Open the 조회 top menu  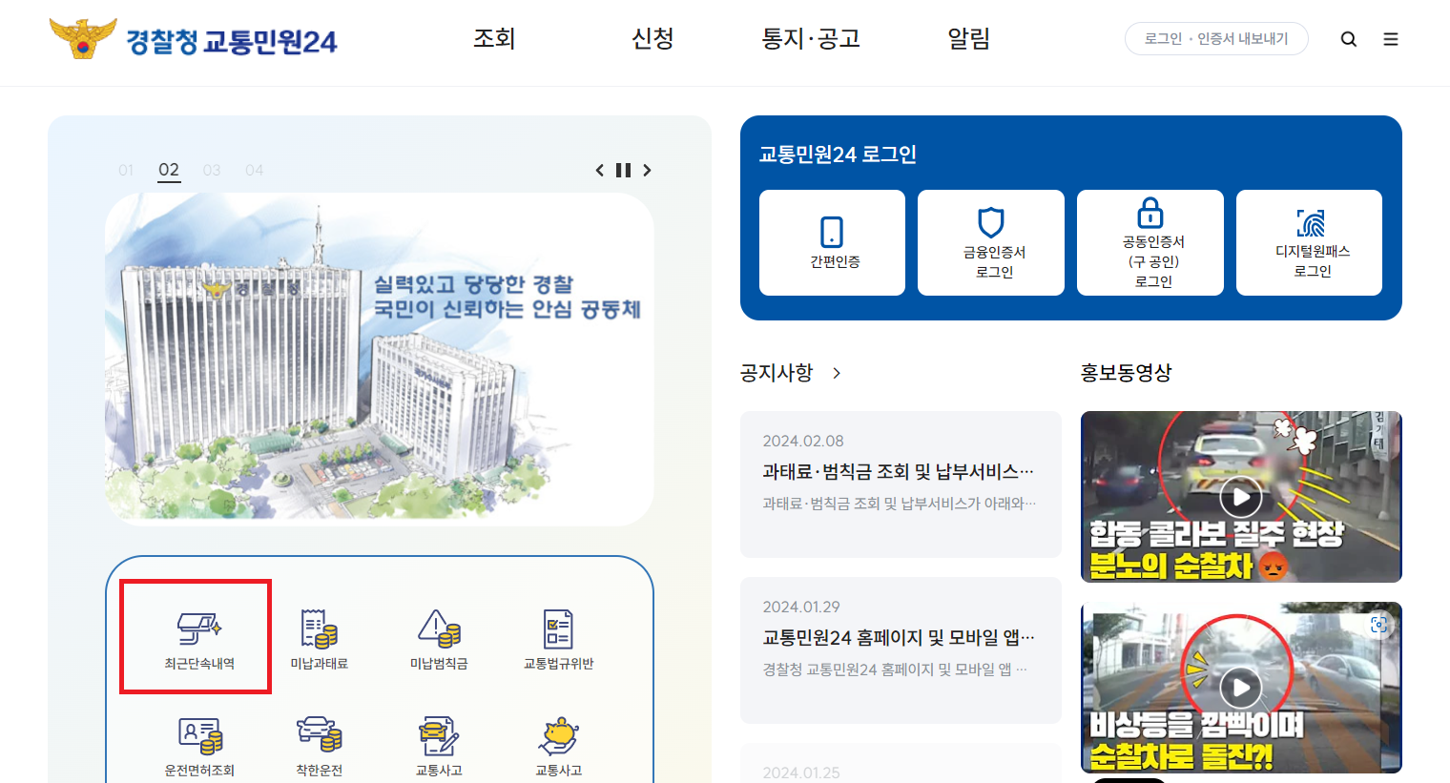pyautogui.click(x=494, y=38)
